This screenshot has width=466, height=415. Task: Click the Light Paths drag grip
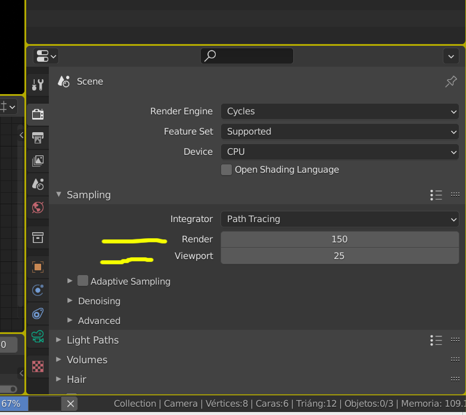pyautogui.click(x=455, y=339)
